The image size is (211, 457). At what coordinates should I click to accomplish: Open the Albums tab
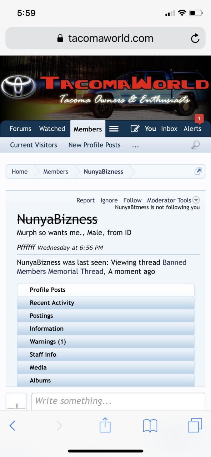(x=106, y=380)
